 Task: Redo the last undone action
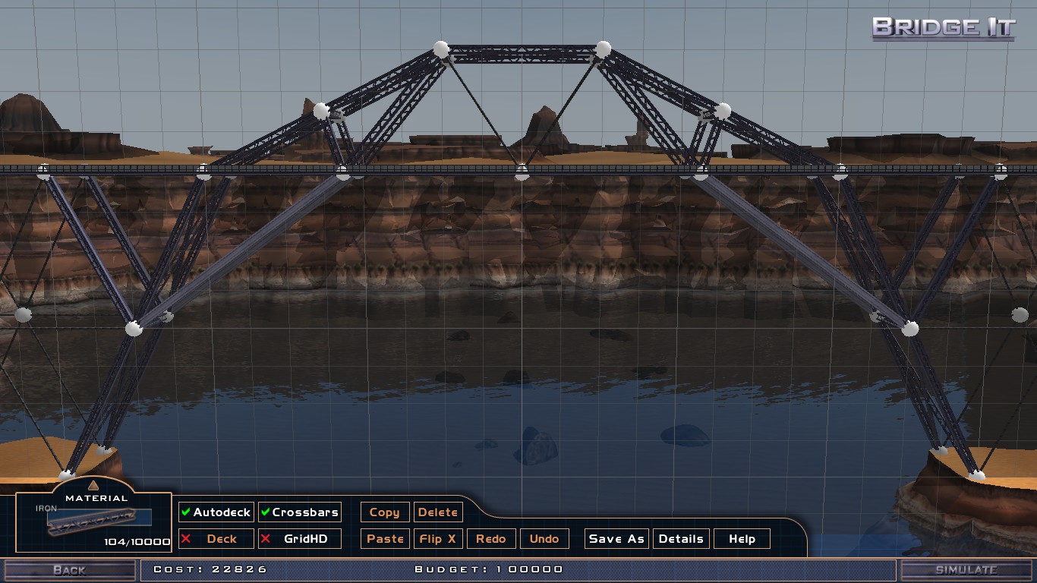491,539
